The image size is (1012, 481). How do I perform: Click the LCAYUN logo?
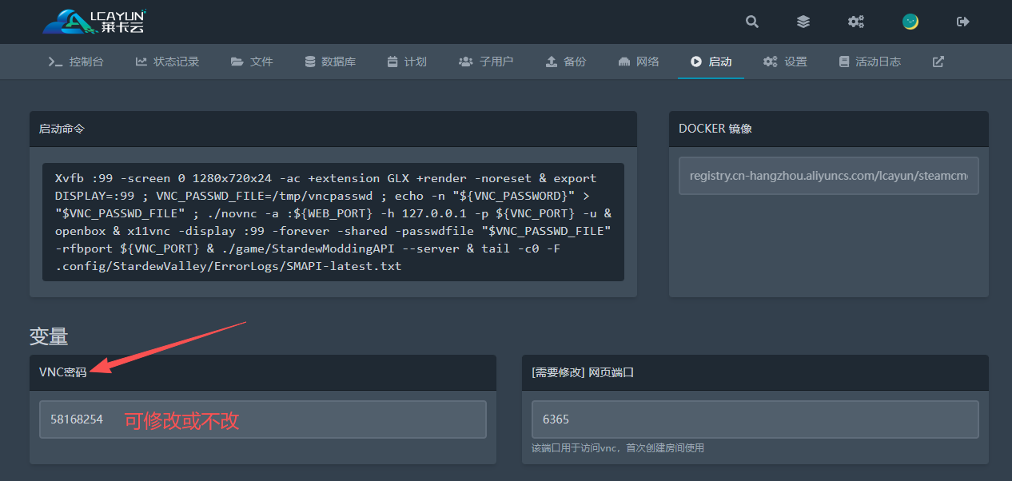(94, 22)
